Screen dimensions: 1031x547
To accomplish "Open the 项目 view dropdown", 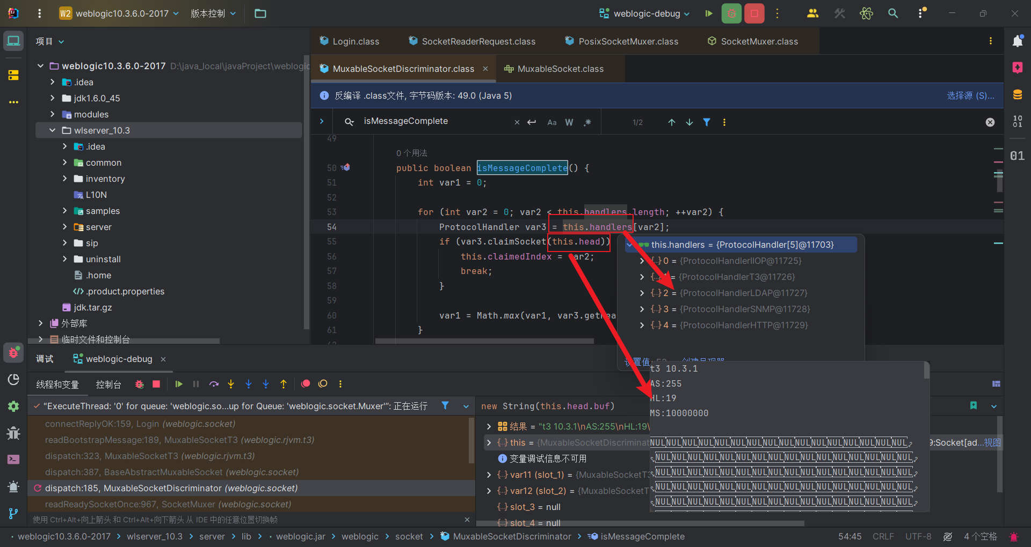I will point(50,41).
